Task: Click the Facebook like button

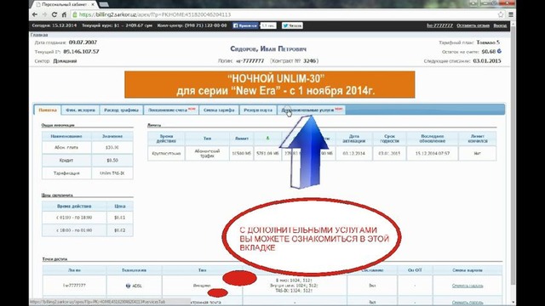Action: click(x=245, y=25)
